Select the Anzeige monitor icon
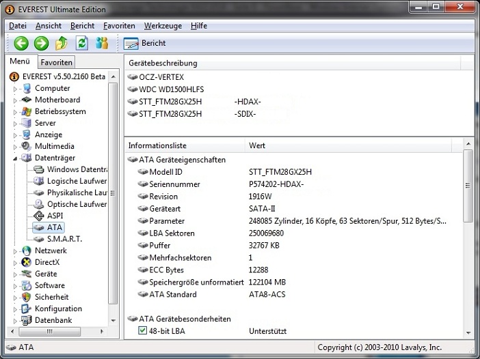 (x=27, y=134)
